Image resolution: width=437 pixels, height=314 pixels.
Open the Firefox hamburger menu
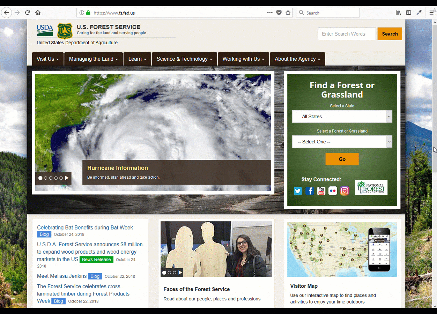[x=432, y=13]
